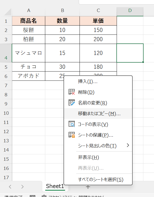Viewport: 154px width, 197px height.
Task: Click すべてのシートを選択(S) option
Action: pyautogui.click(x=100, y=179)
